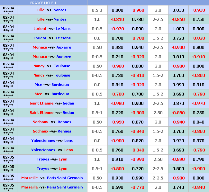209x192 pixels.
Task: Select -0.960 odds for Lille vs Nantes
Action: click(x=138, y=10)
